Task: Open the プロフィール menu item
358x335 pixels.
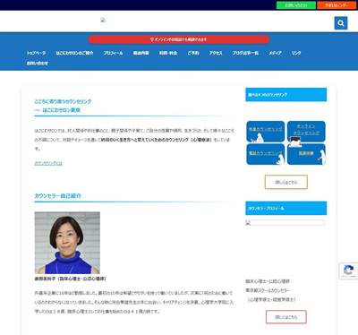Action: [113, 53]
